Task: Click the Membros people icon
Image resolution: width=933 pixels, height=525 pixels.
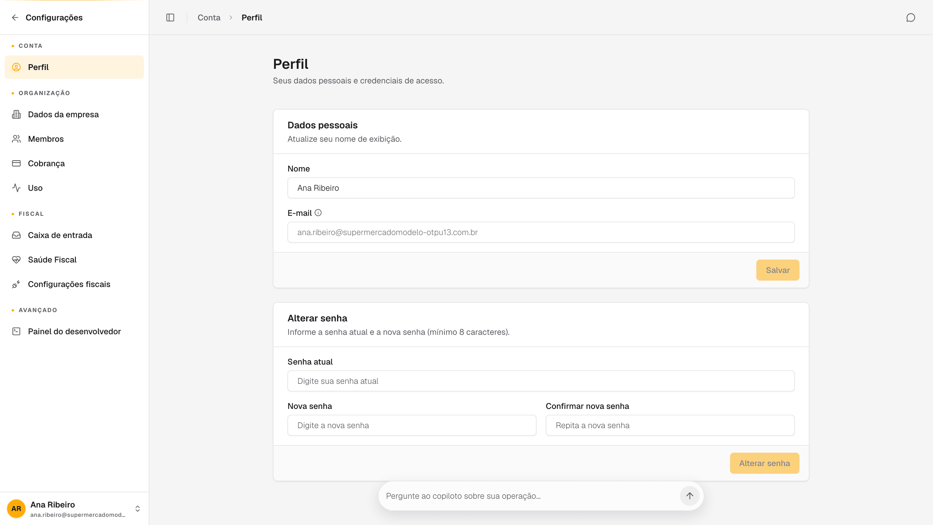Action: [x=16, y=139]
